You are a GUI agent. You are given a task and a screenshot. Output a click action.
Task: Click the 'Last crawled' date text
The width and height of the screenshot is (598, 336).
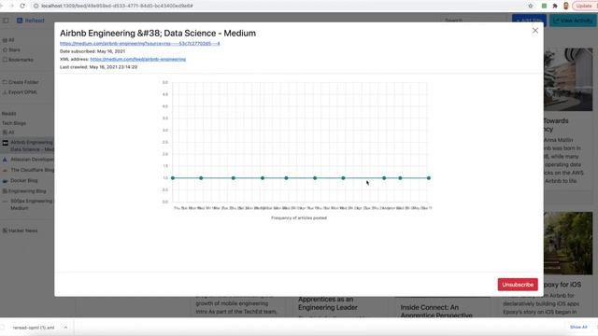(x=98, y=67)
